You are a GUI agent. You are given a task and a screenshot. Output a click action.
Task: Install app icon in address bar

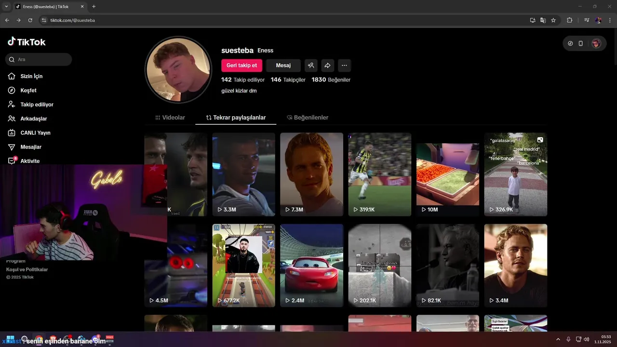[533, 20]
